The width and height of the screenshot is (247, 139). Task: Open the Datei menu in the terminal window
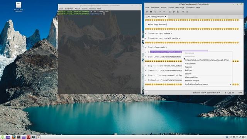61,8
